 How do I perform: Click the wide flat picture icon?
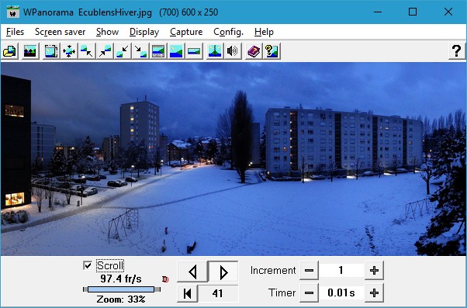tap(194, 51)
